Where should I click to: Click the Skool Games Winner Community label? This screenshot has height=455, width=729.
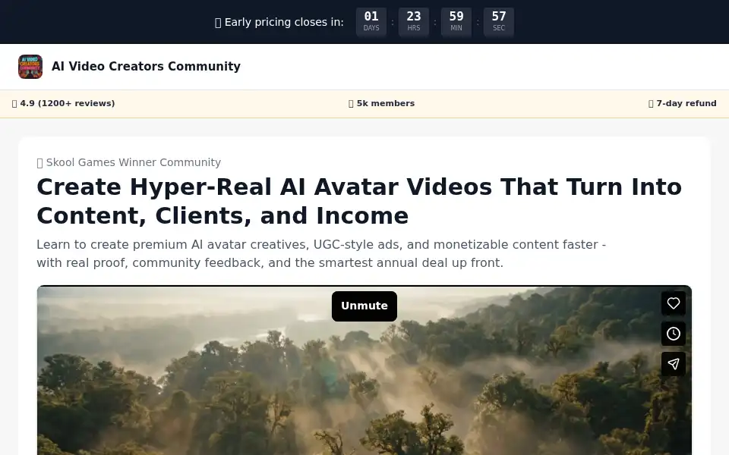pos(129,162)
